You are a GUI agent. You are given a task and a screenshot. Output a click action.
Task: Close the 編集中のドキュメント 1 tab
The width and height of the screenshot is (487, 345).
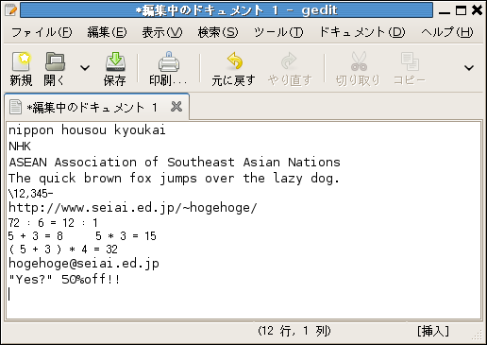click(x=176, y=107)
